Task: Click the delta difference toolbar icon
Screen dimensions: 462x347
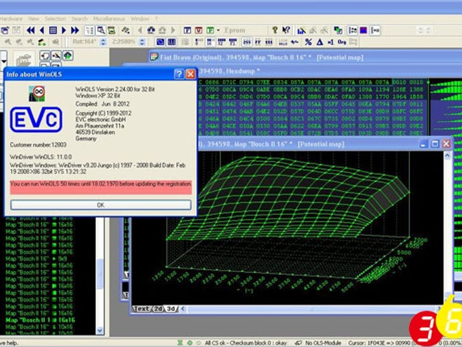Action: pyautogui.click(x=319, y=42)
